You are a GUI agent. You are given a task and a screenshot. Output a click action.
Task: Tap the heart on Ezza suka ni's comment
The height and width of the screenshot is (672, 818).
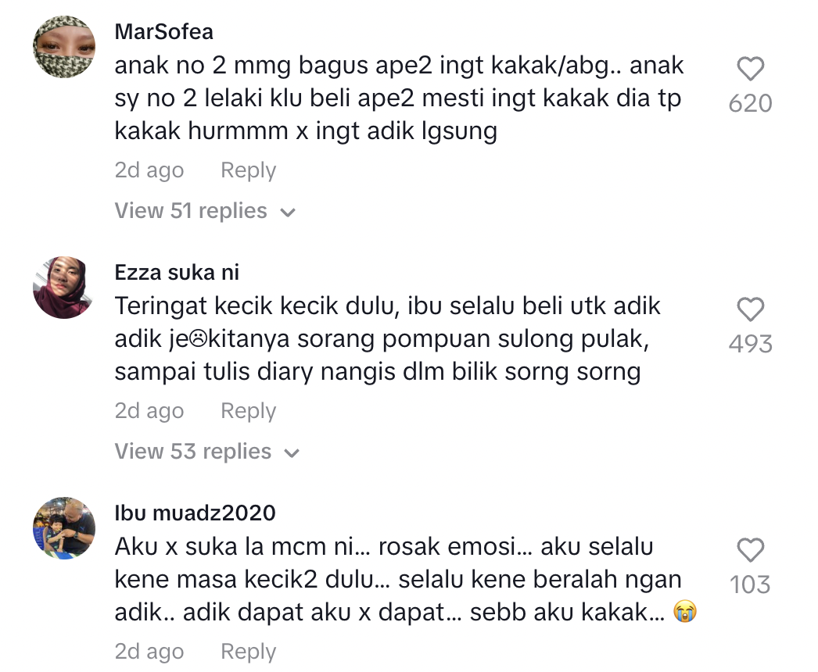coord(750,311)
